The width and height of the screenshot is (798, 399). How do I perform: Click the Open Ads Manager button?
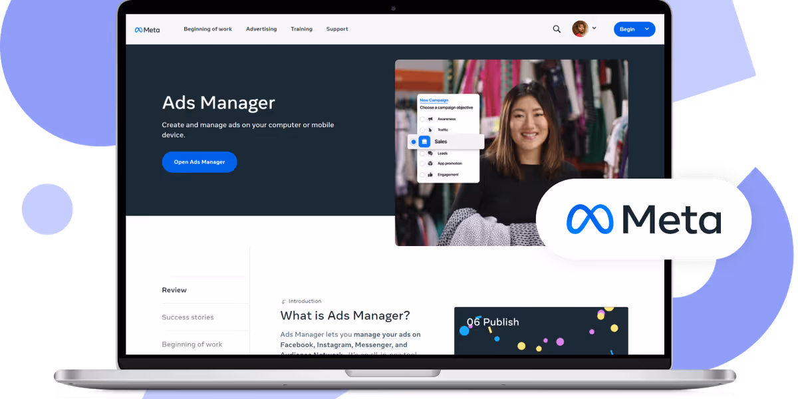pos(199,162)
